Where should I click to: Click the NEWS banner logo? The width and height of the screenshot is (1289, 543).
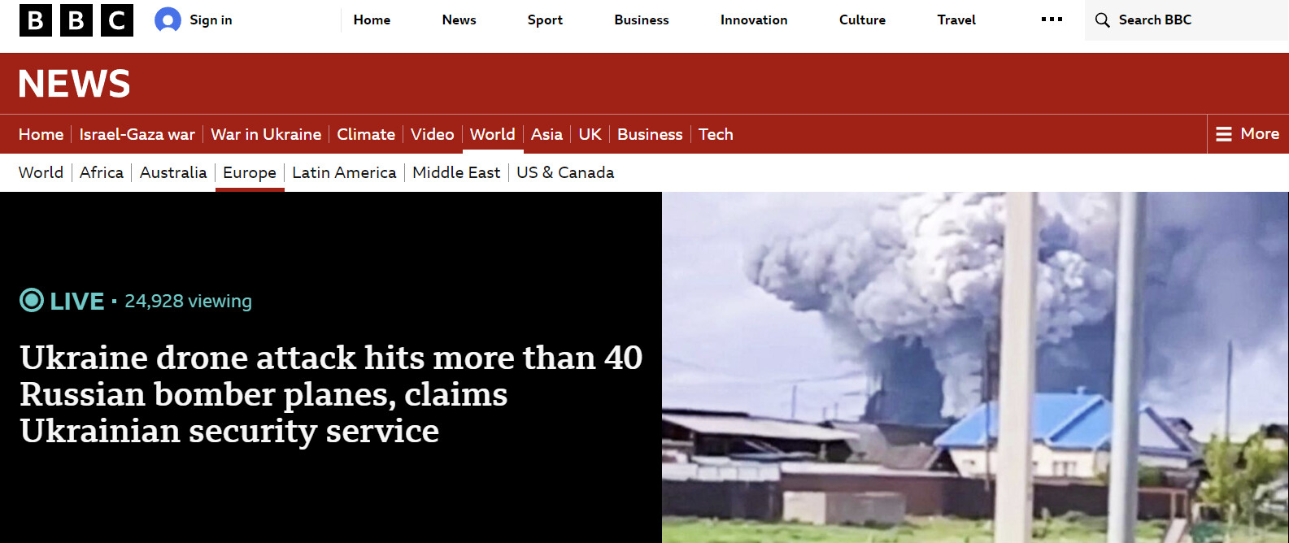click(x=74, y=84)
